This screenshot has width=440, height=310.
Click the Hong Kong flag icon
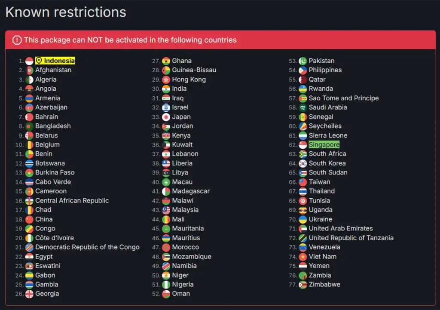(x=166, y=80)
